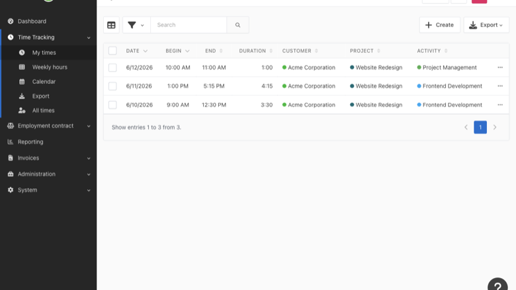The width and height of the screenshot is (516, 290).
Task: Expand the System menu chevron
Action: 89,190
